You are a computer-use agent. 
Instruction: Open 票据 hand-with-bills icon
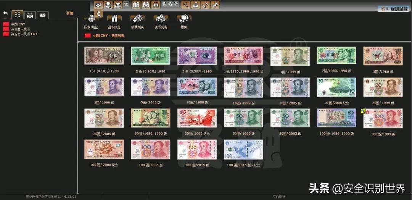184,19
